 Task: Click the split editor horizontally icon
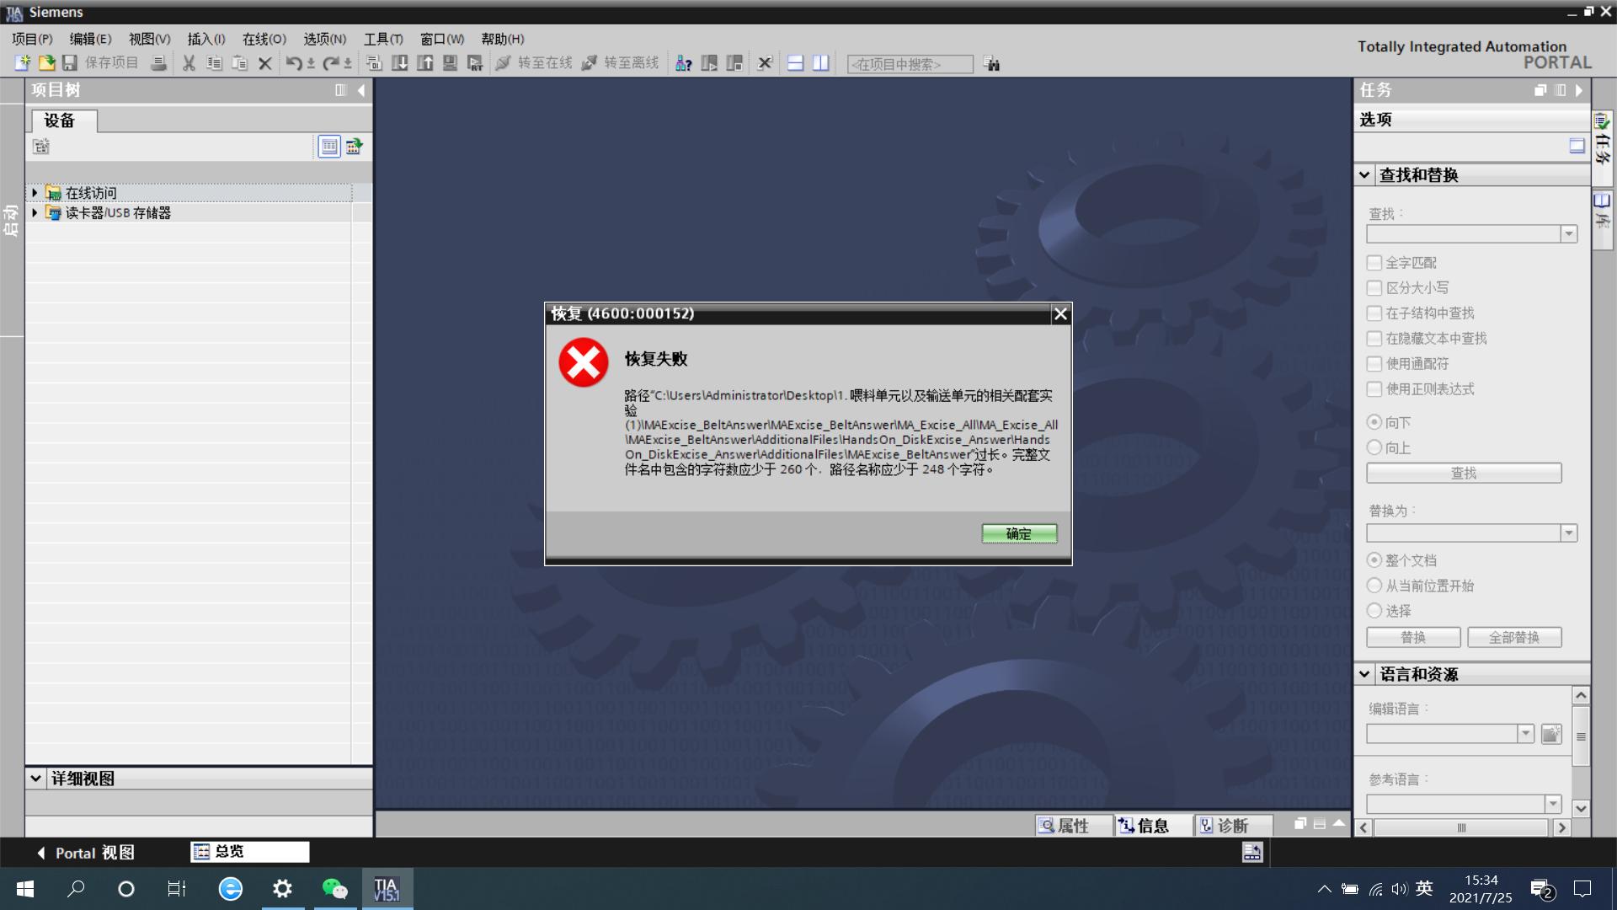(x=795, y=63)
